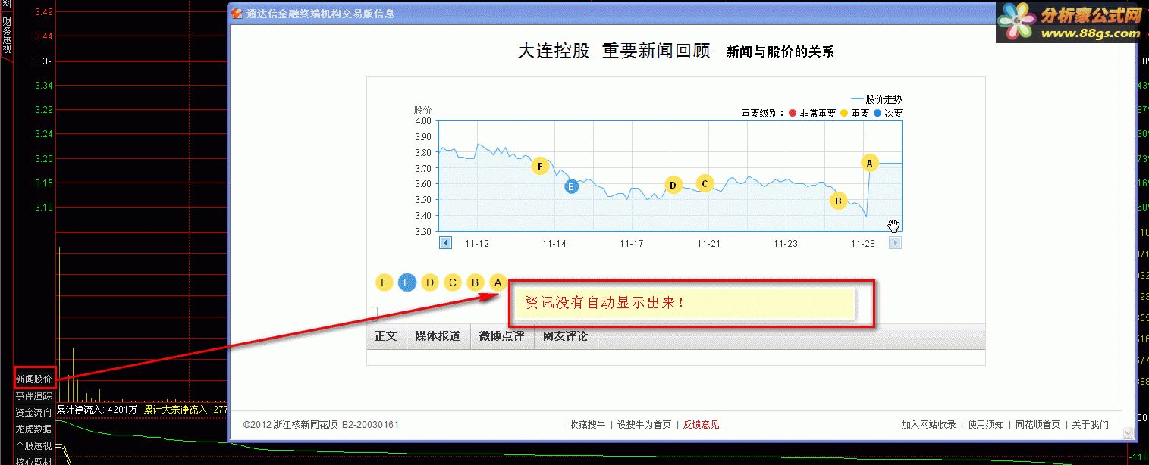
Task: Select 个股透视 in the left sidebar
Action: point(34,446)
